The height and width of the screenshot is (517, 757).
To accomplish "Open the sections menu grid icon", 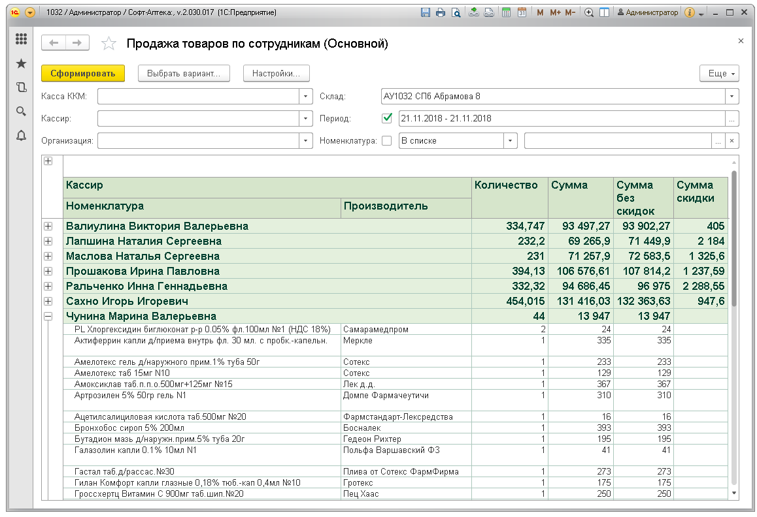I will 21,39.
